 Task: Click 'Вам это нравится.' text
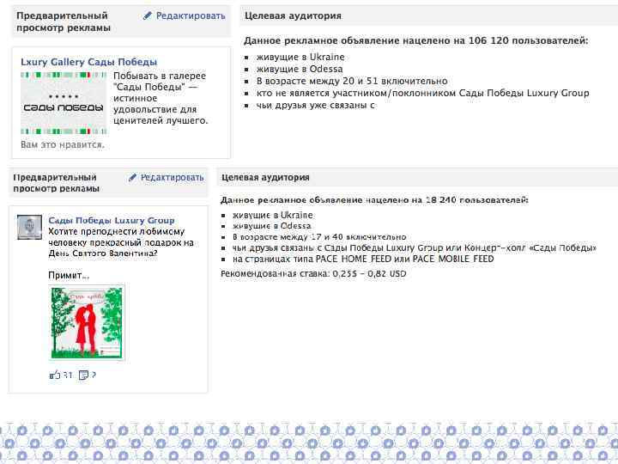point(63,145)
